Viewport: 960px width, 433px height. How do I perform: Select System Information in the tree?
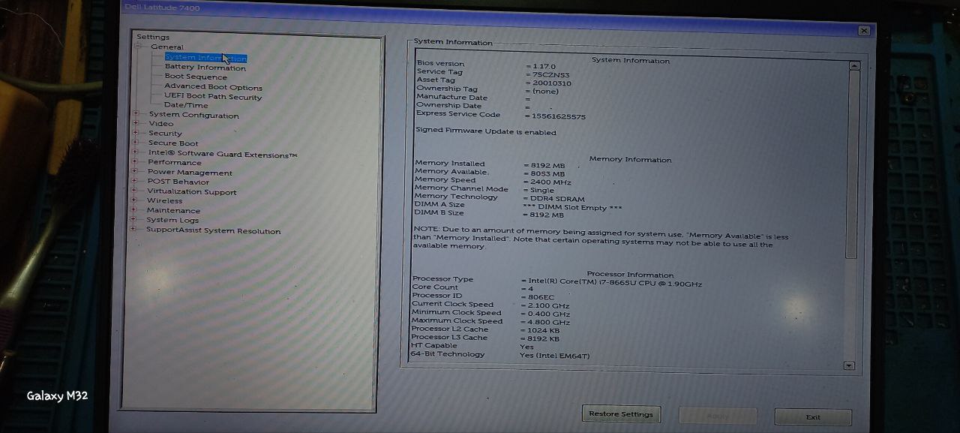205,58
